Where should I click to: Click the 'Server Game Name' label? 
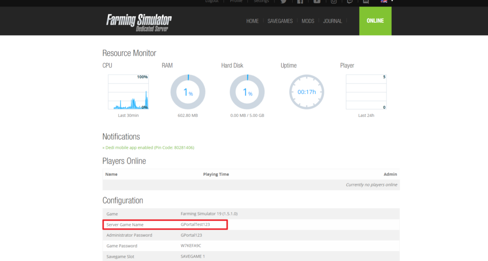point(125,225)
